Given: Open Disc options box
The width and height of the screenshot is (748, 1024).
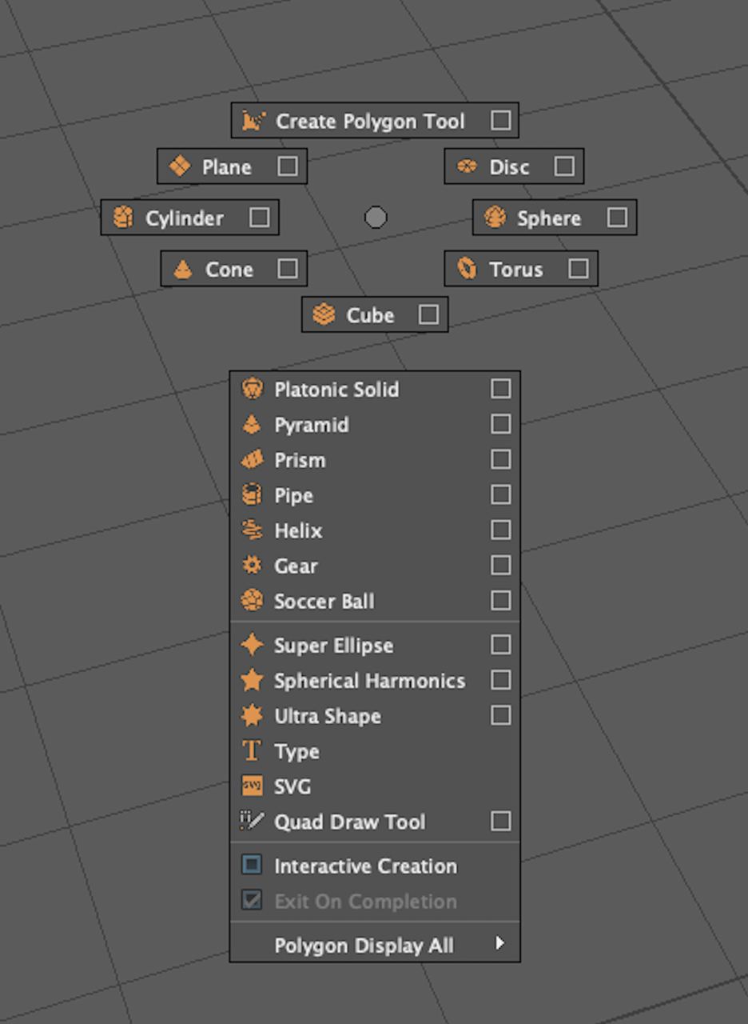Looking at the screenshot, I should (x=564, y=166).
